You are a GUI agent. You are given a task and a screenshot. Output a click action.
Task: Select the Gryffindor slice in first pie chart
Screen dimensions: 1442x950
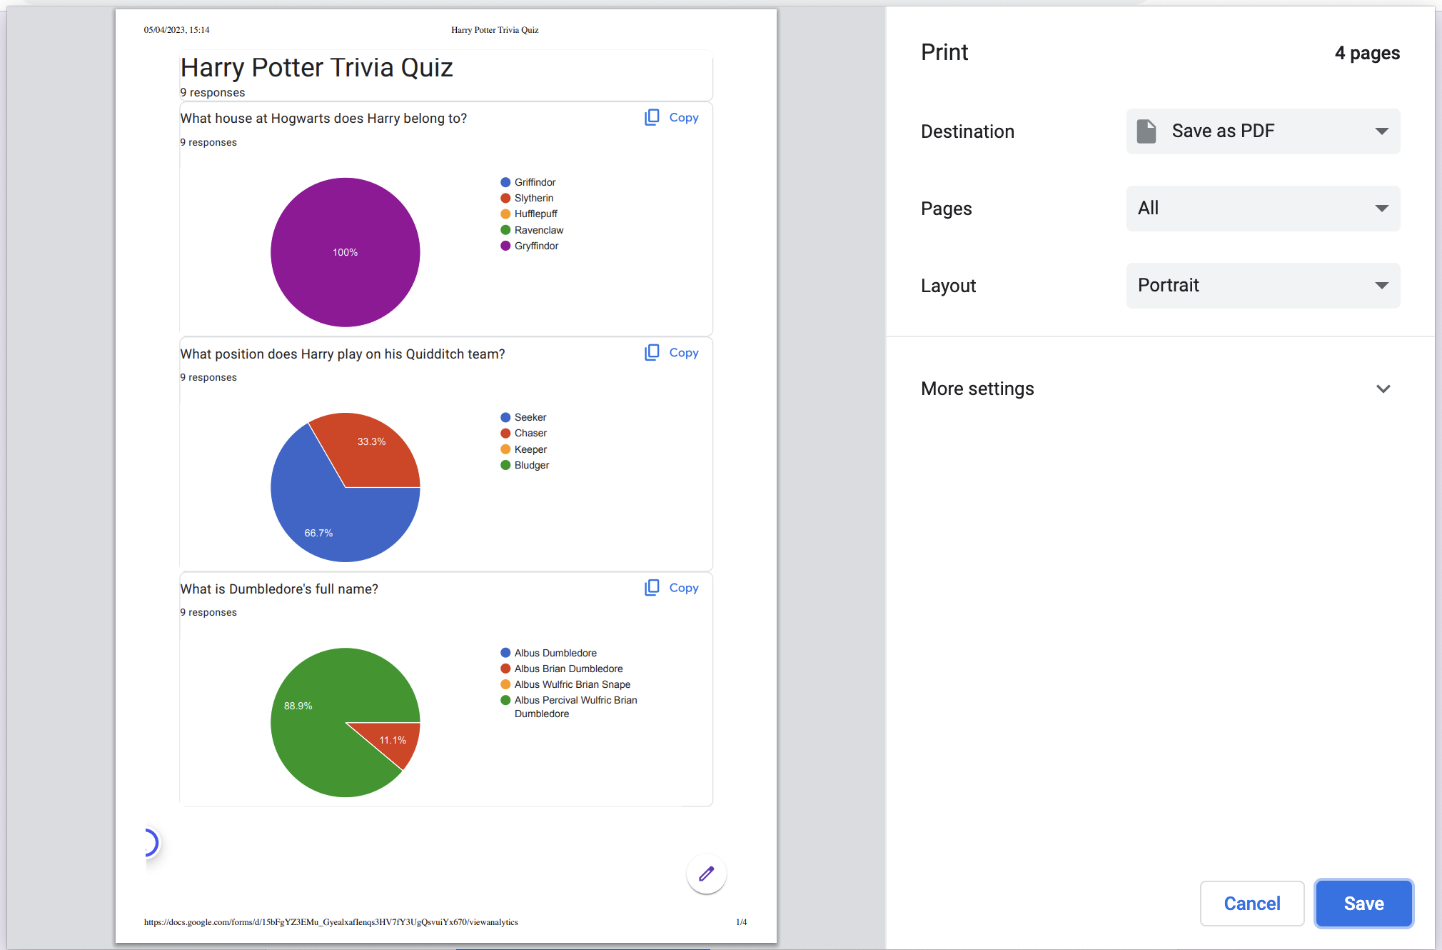click(x=344, y=252)
